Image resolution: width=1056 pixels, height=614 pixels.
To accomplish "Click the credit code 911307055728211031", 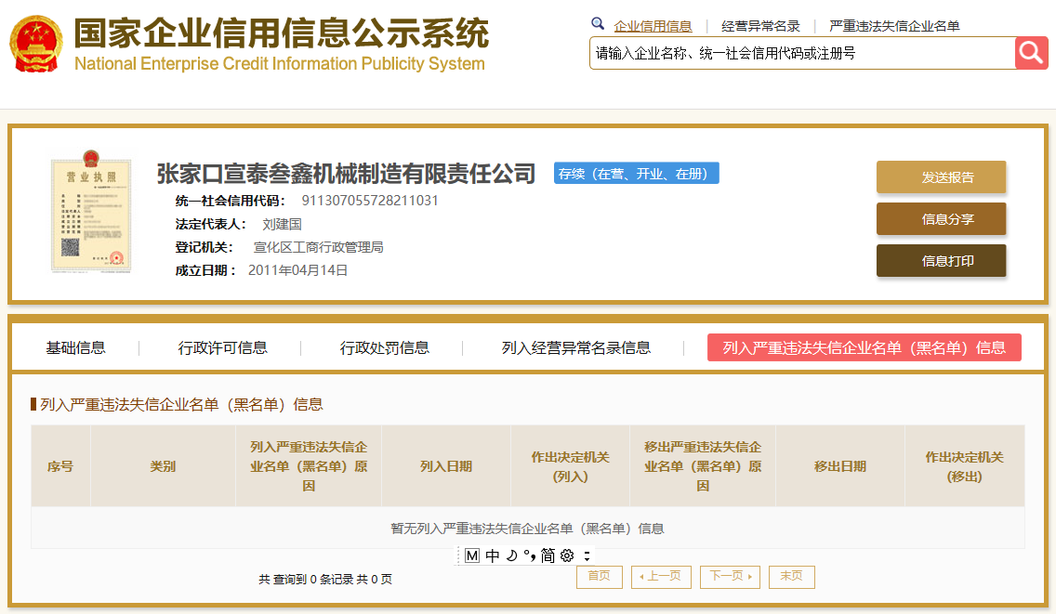I will tap(370, 200).
